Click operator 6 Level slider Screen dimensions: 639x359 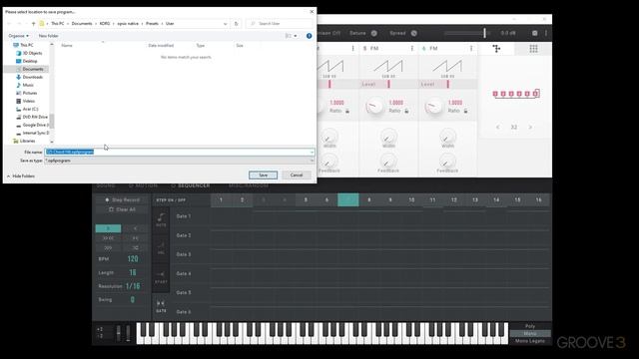[x=447, y=84]
